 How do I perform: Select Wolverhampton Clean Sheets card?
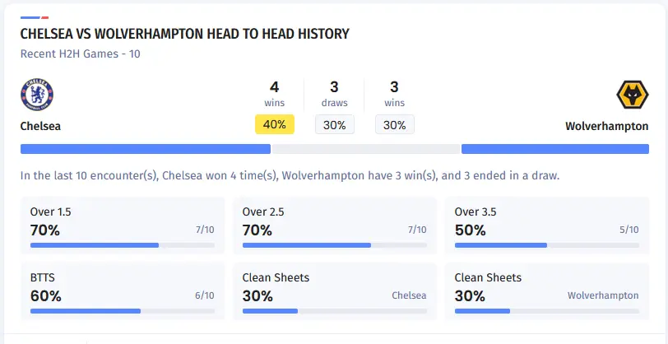pyautogui.click(x=546, y=290)
